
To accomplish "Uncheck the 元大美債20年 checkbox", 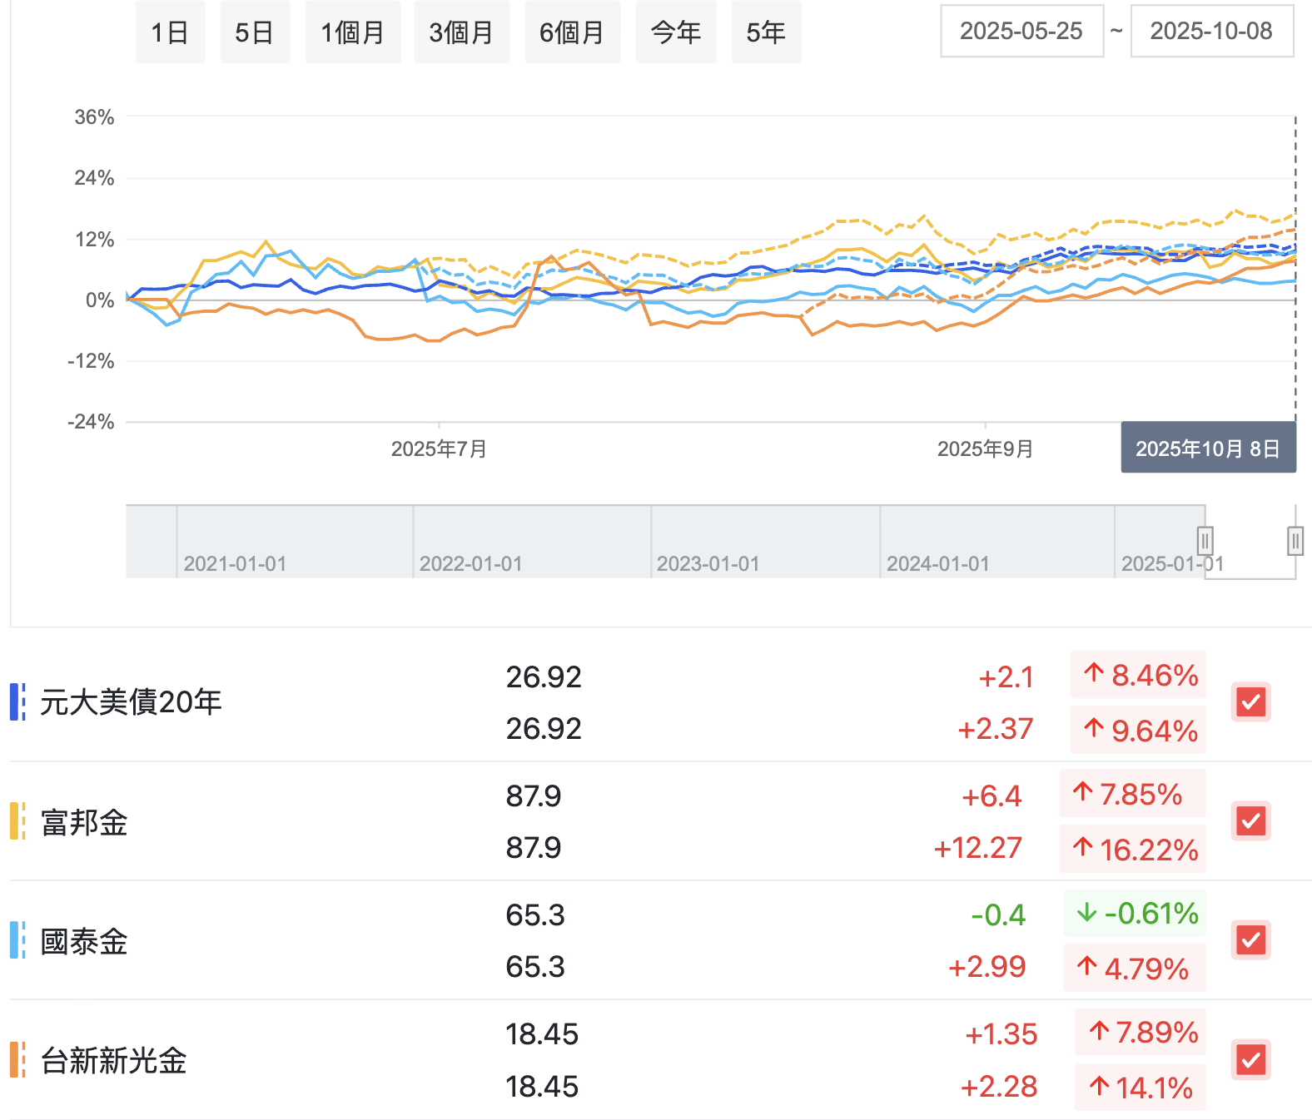I will tap(1250, 702).
